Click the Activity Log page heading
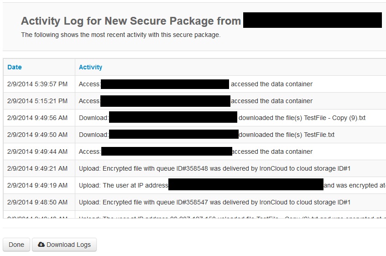 pos(131,21)
